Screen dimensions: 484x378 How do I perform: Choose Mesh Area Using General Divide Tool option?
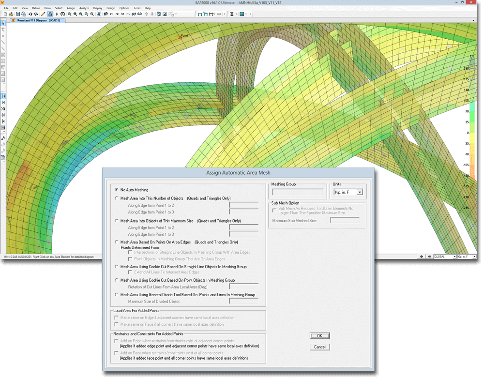pyautogui.click(x=117, y=294)
